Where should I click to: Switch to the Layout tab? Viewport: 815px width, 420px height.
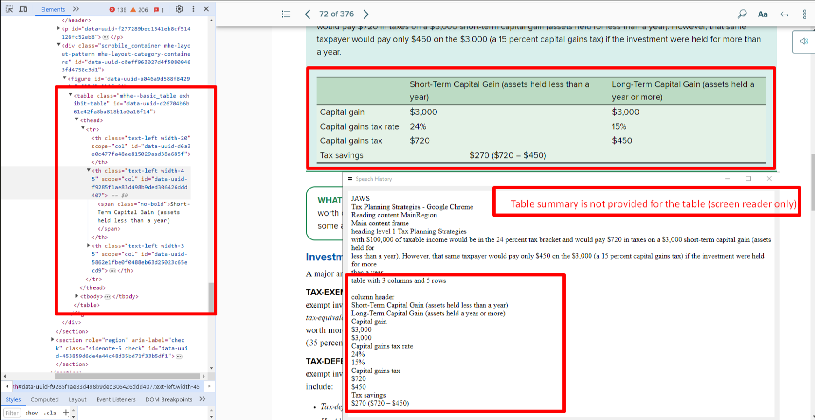click(77, 399)
